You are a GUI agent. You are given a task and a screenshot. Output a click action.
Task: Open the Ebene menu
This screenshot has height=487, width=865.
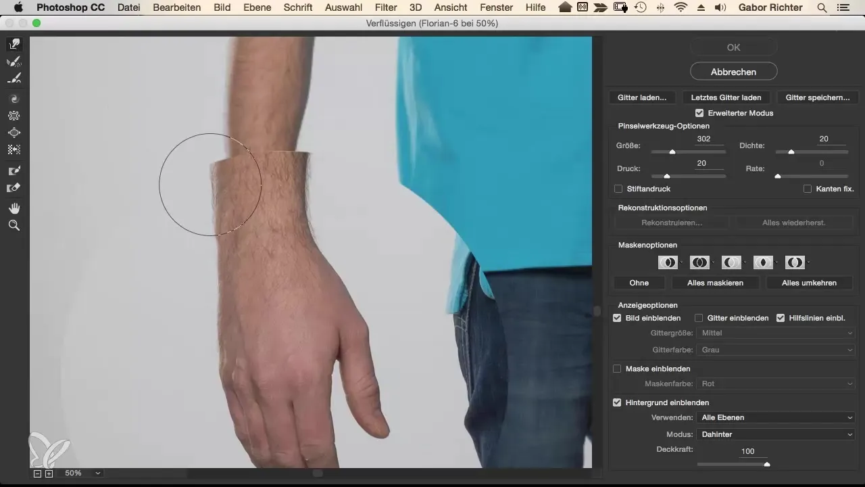257,8
